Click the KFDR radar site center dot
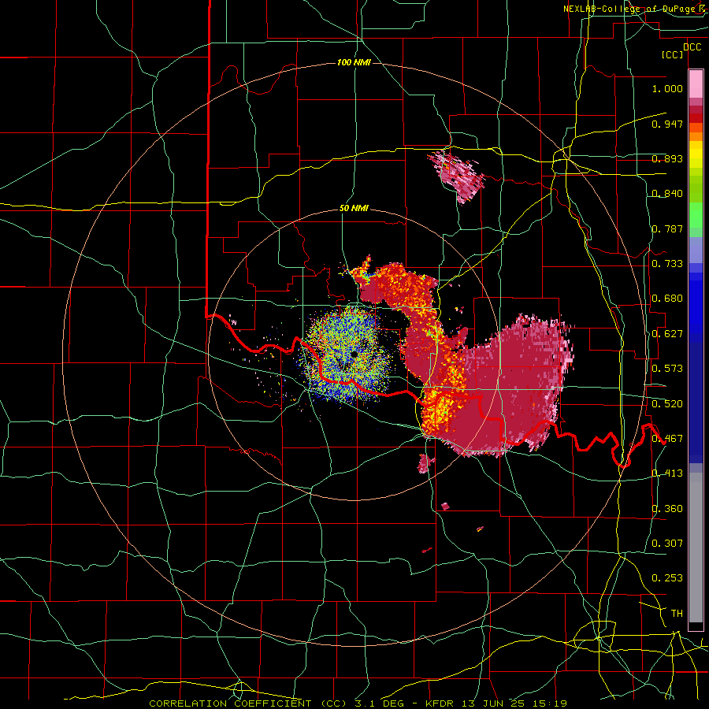Viewport: 709px width, 709px height. coord(354,354)
